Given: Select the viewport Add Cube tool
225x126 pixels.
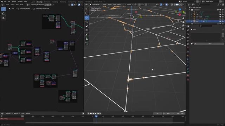Looking at the screenshot, I should coord(87,43).
